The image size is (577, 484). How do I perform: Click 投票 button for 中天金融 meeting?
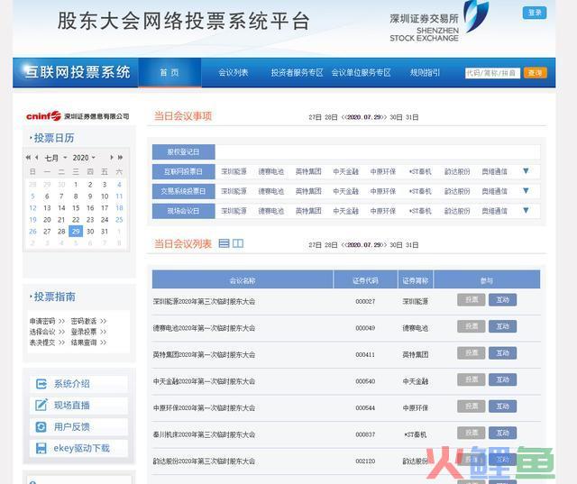coord(472,379)
